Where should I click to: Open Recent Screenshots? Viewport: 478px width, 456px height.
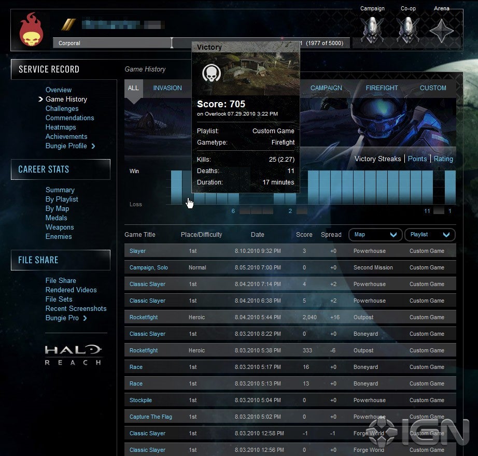pyautogui.click(x=76, y=308)
